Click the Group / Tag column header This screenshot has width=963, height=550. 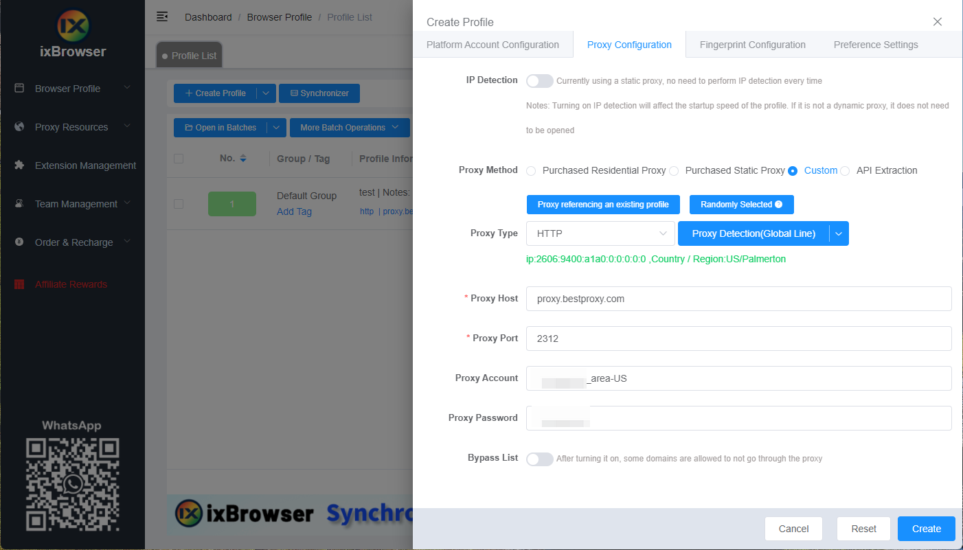click(x=304, y=159)
